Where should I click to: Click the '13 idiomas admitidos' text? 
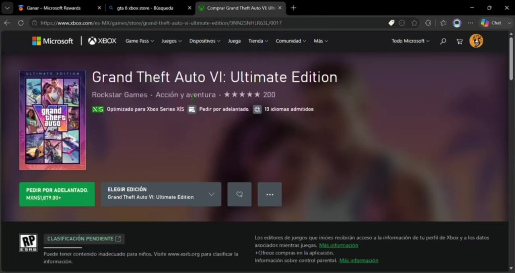click(x=289, y=109)
